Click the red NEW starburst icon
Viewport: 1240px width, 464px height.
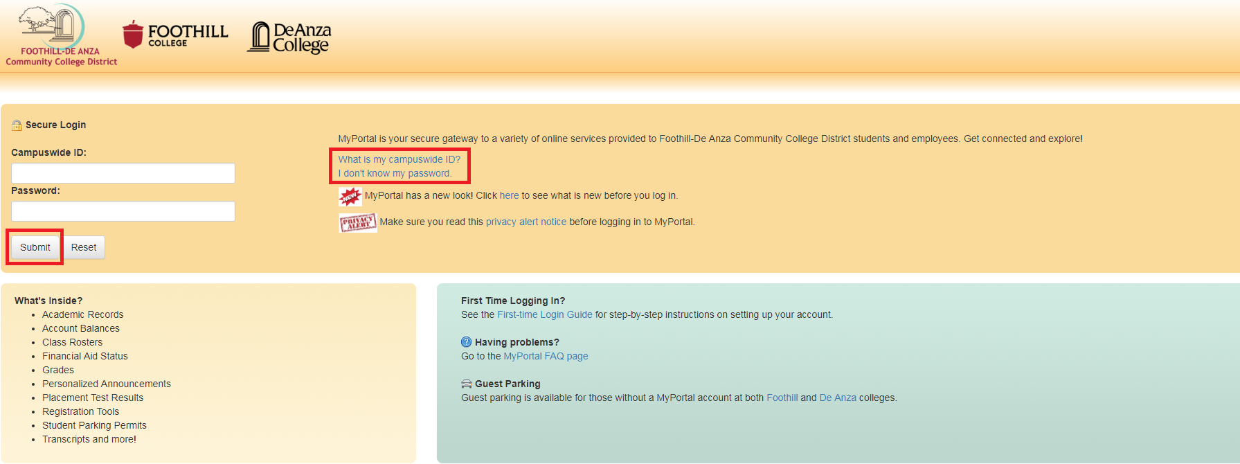350,197
